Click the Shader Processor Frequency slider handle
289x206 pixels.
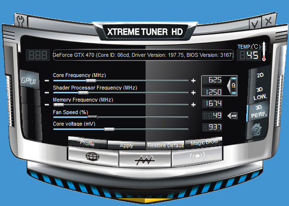pos(83,92)
